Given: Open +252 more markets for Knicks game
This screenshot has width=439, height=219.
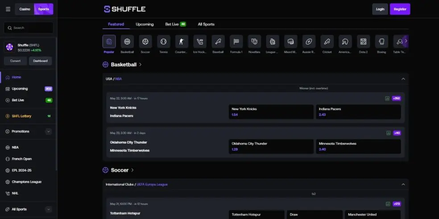Looking at the screenshot, I should click(x=397, y=98).
